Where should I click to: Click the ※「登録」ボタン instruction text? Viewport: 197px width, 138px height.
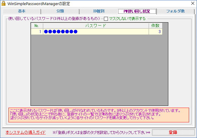pos(101,133)
